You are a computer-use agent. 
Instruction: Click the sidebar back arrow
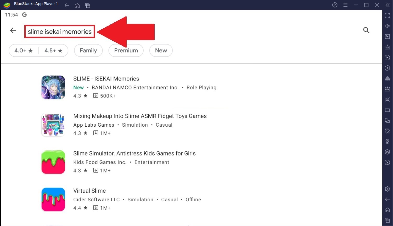click(x=388, y=199)
